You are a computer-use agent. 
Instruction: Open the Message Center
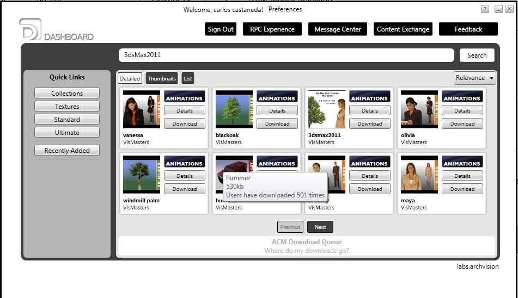coord(338,29)
